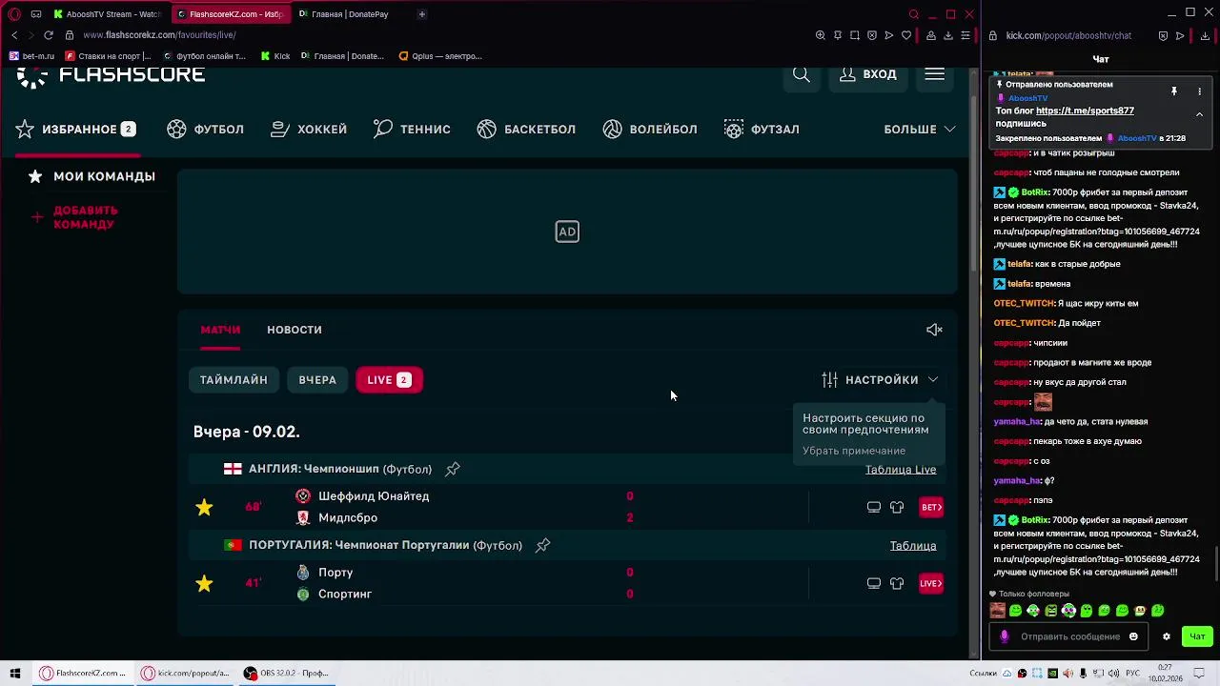This screenshot has width=1220, height=686.
Task: Open the hamburger menu on Flashscore
Action: [934, 74]
